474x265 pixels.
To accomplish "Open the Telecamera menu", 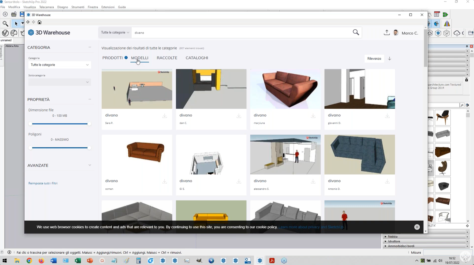I will (x=47, y=7).
